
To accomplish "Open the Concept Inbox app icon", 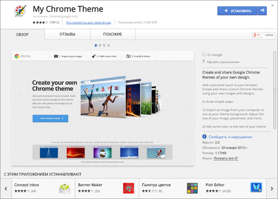I will click(65, 188).
